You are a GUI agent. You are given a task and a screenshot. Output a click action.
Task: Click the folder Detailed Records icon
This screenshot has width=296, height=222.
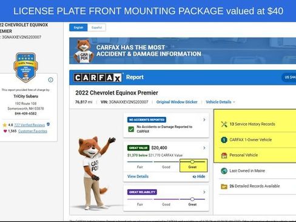pos(224,186)
